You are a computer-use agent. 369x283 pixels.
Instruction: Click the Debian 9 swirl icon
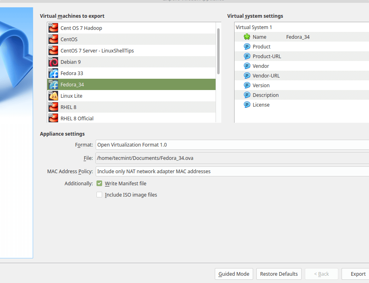tap(53, 62)
